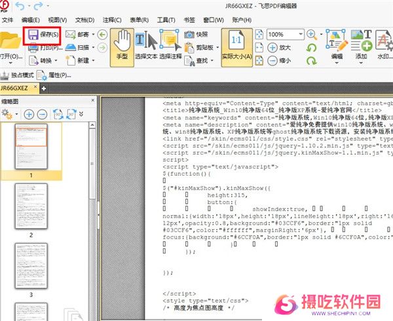Open a file with the folder icon

click(x=10, y=40)
